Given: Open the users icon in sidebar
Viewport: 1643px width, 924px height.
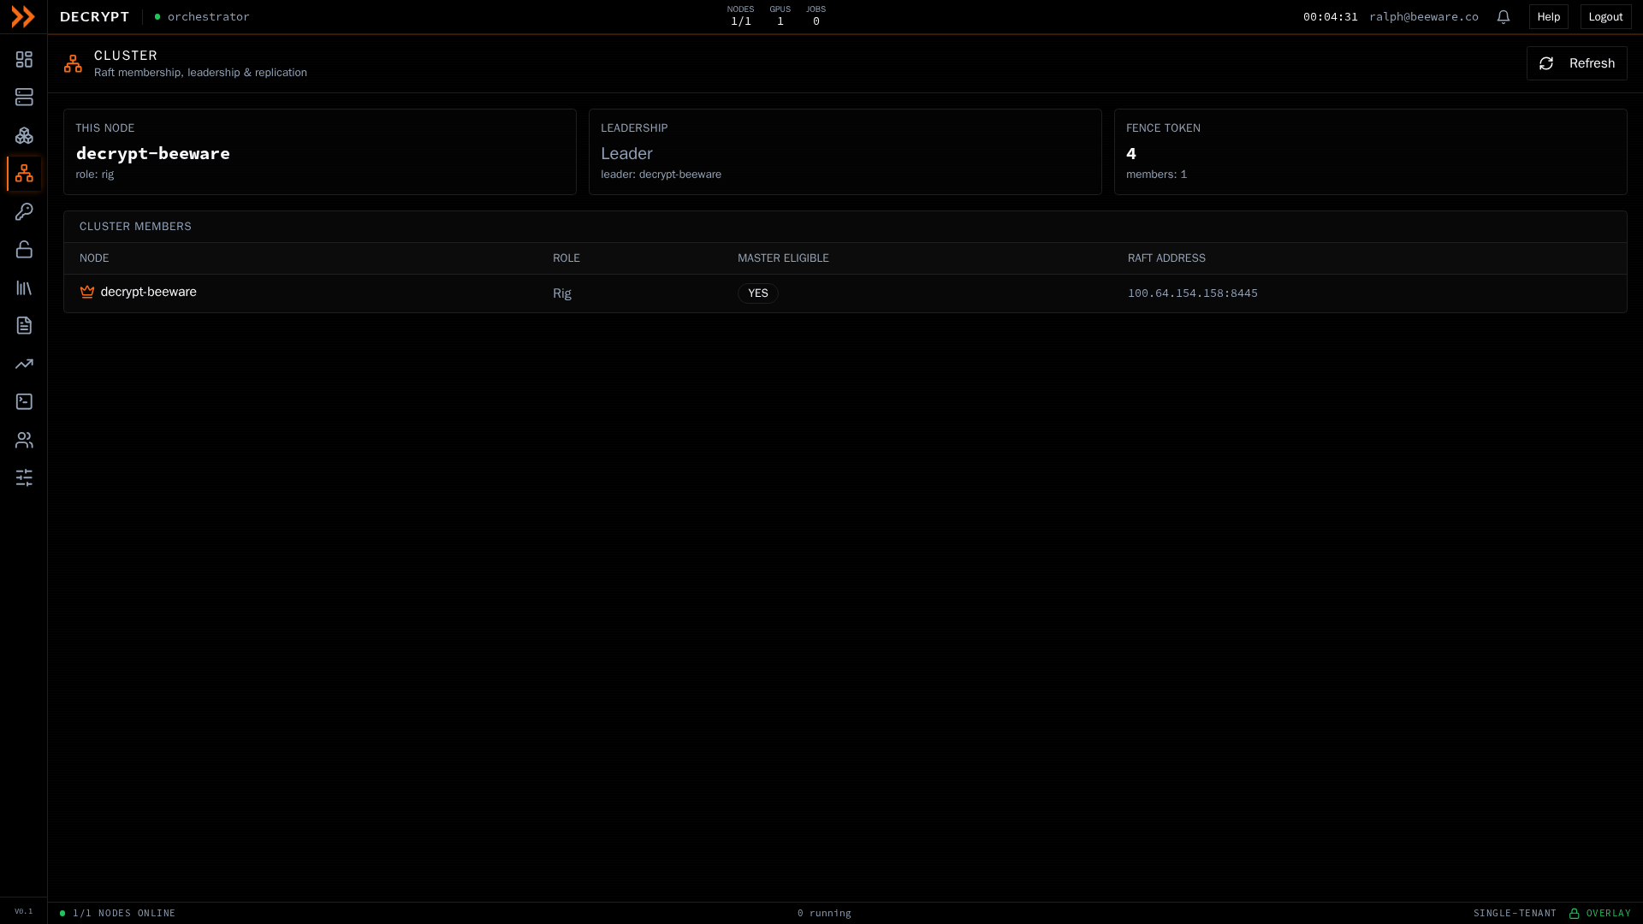Looking at the screenshot, I should [24, 440].
